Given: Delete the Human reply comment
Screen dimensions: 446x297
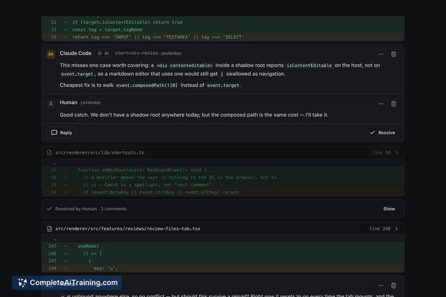Looking at the screenshot, I should (394, 104).
